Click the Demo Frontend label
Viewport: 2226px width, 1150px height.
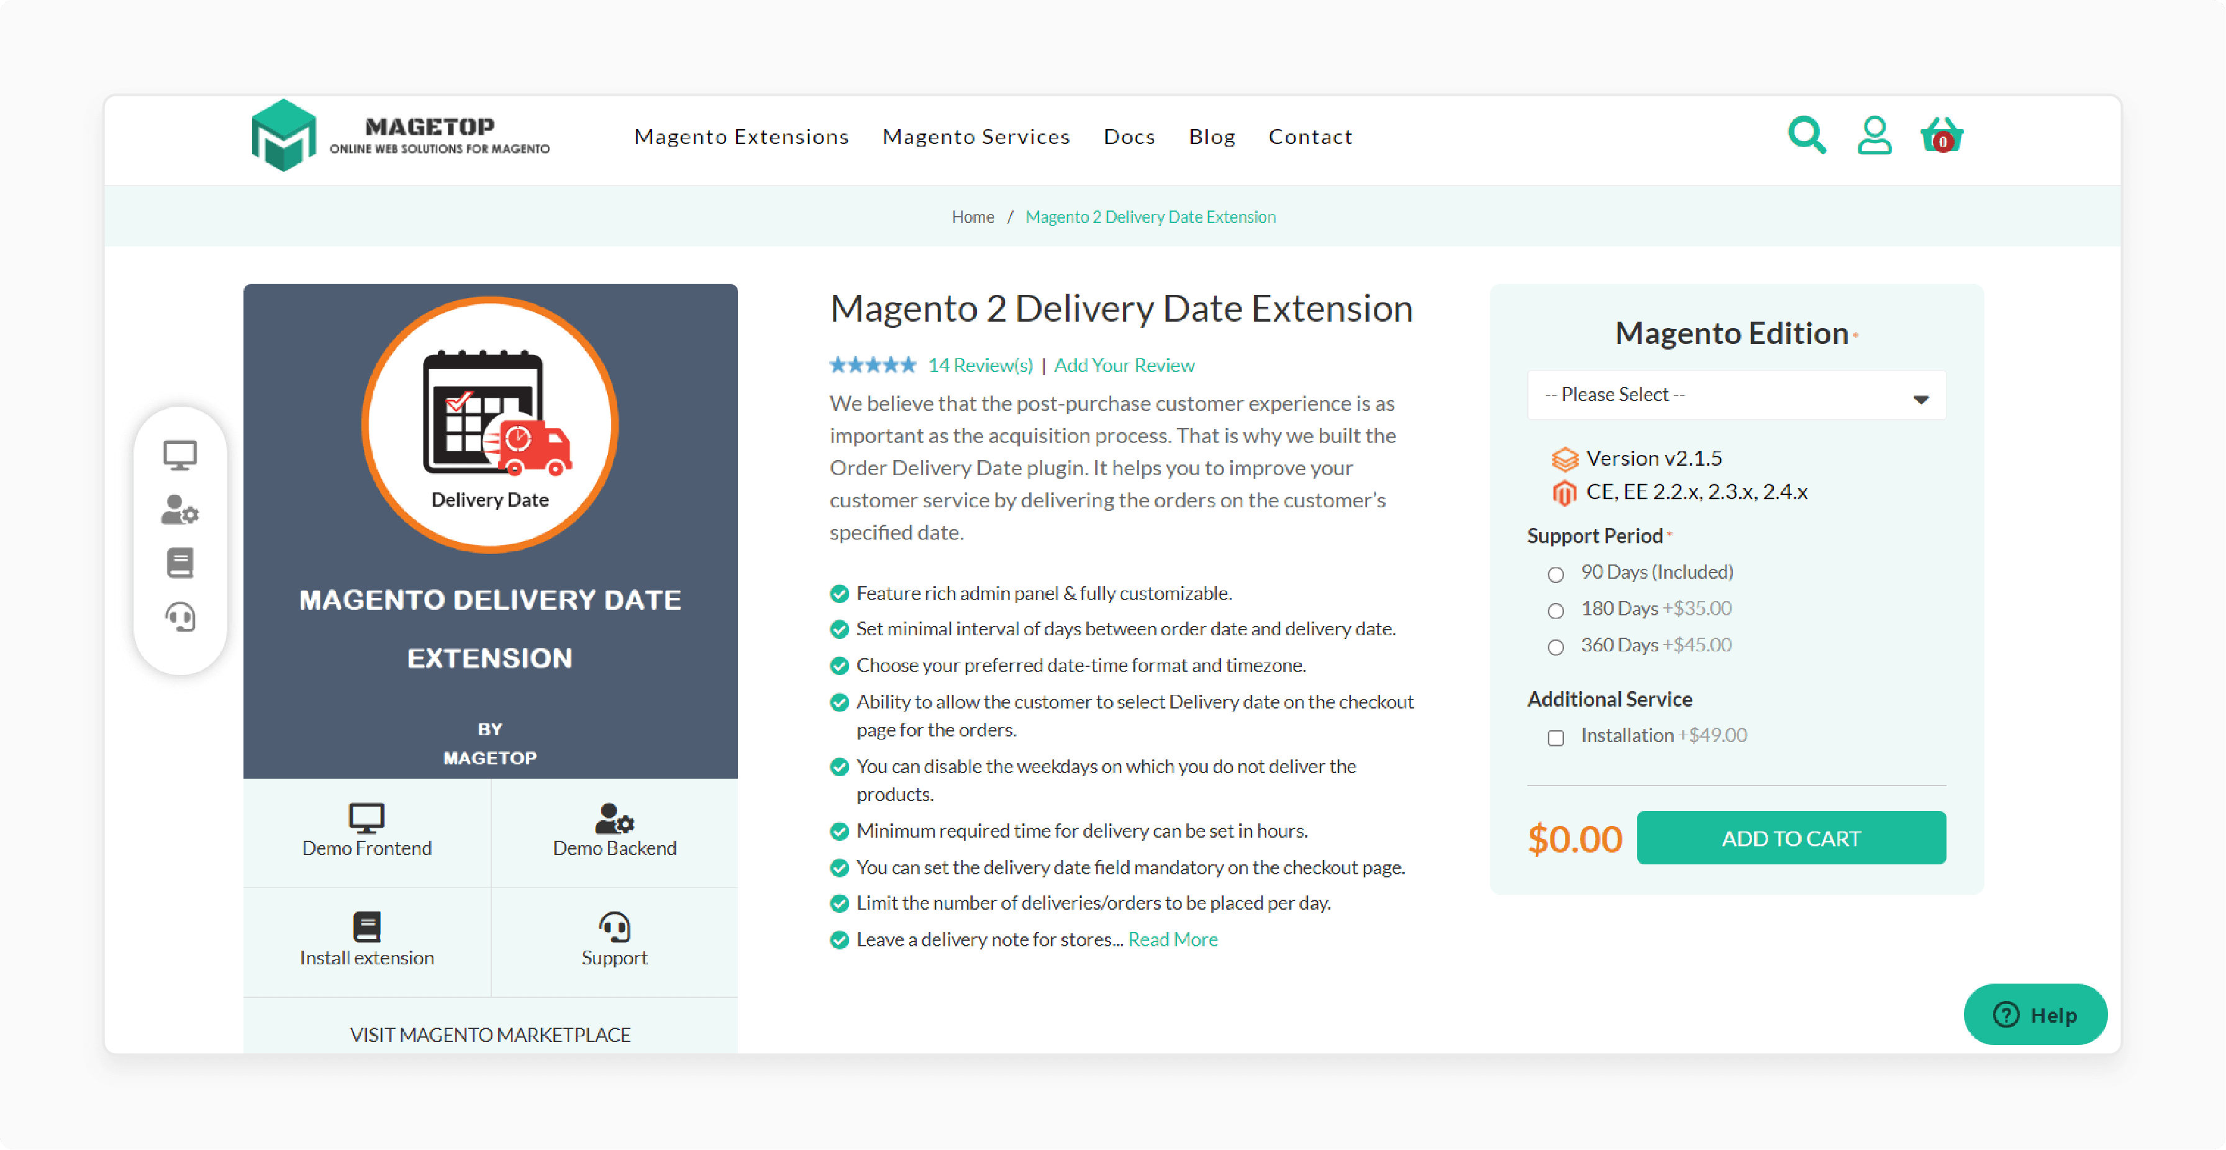click(366, 848)
